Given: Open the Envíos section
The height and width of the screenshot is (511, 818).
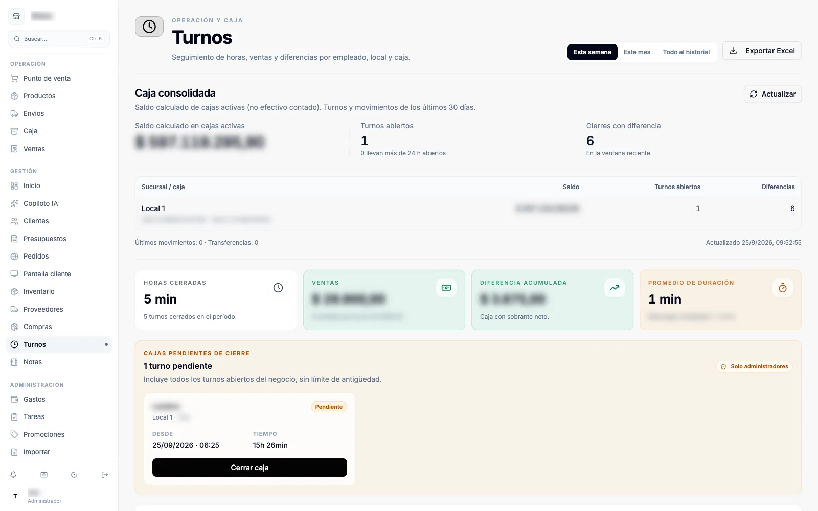Looking at the screenshot, I should point(59,113).
